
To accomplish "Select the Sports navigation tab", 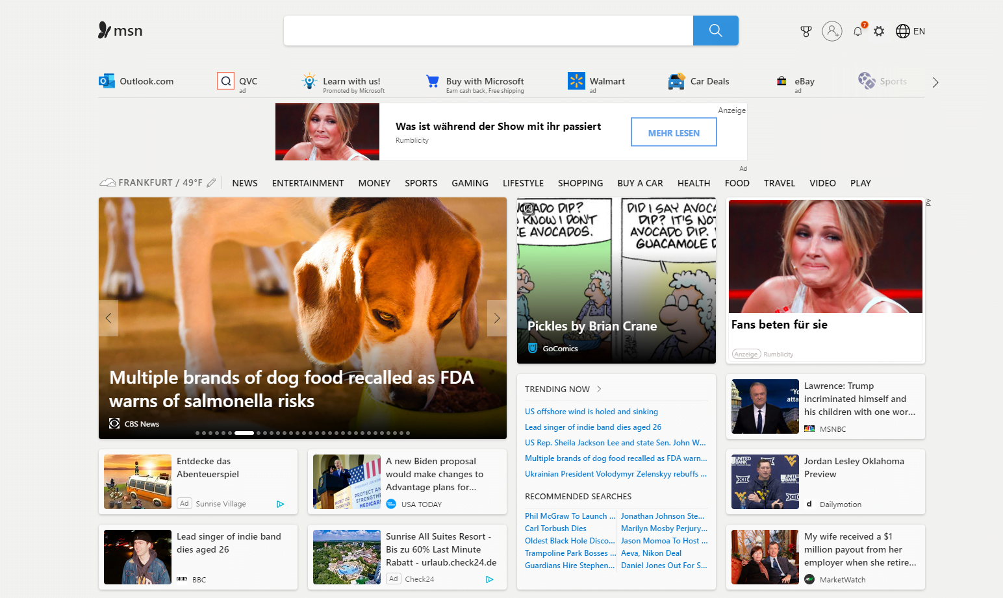I will pyautogui.click(x=420, y=183).
